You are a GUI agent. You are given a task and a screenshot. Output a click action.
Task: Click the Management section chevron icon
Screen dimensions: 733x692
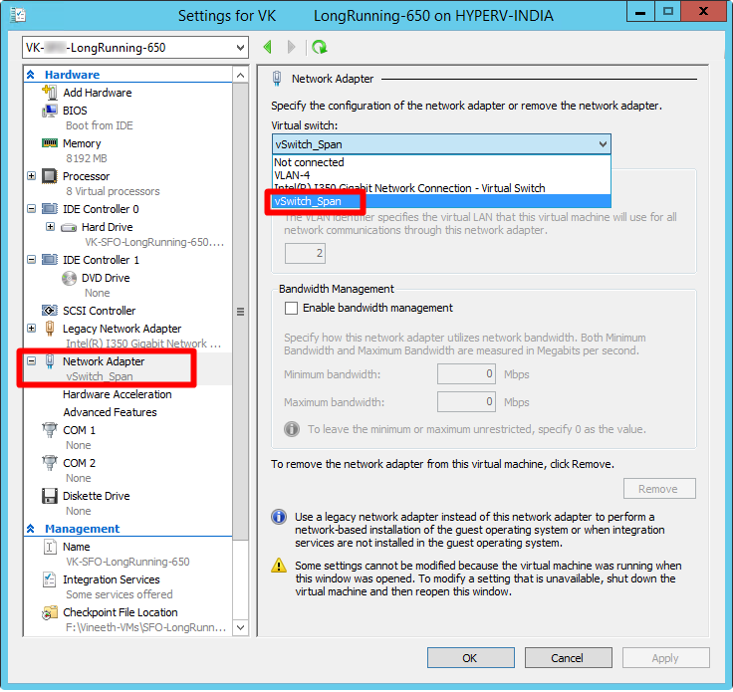click(x=31, y=529)
